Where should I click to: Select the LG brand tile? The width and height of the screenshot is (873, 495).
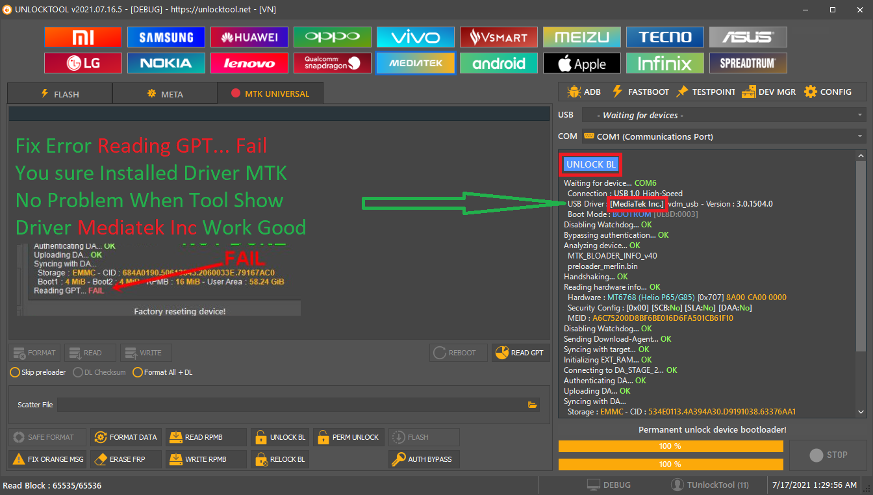click(83, 63)
